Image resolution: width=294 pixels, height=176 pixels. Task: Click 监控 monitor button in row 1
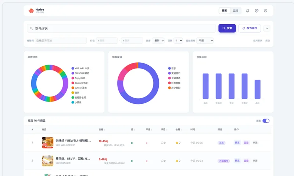tap(246, 143)
